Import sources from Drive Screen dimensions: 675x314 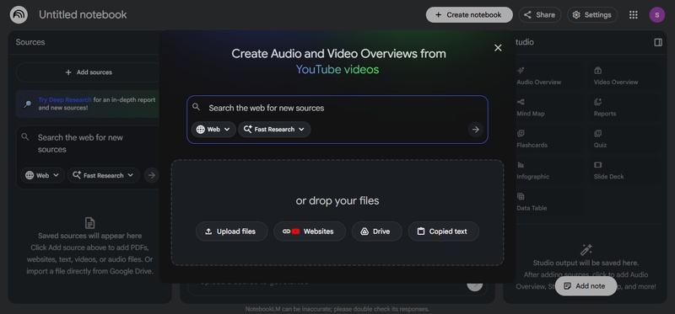click(x=376, y=232)
